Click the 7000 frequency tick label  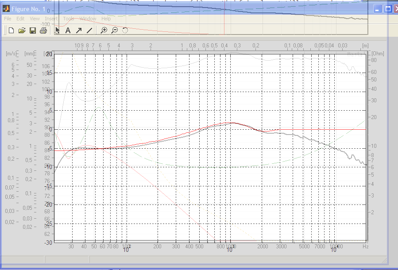[x=320, y=247]
